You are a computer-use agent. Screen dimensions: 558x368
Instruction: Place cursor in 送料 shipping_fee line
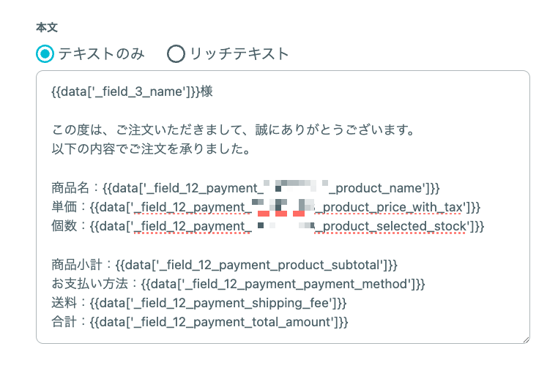pos(199,304)
